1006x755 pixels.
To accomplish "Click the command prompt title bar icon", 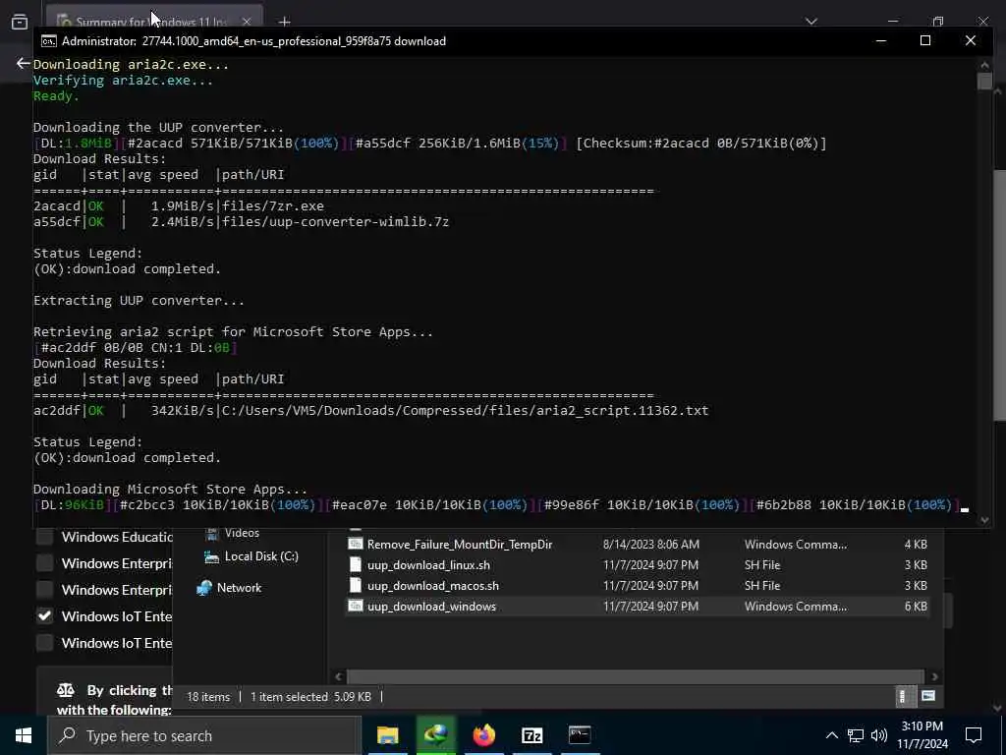I will [49, 41].
